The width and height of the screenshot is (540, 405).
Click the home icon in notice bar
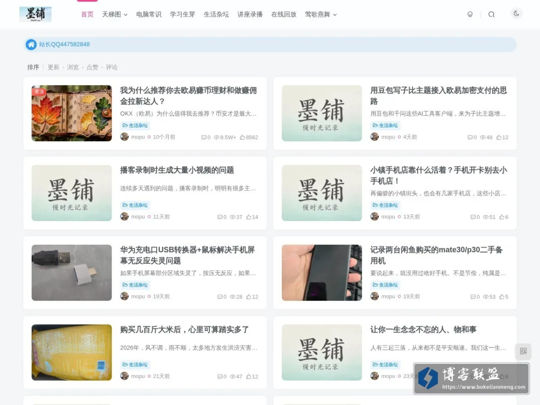click(x=31, y=45)
